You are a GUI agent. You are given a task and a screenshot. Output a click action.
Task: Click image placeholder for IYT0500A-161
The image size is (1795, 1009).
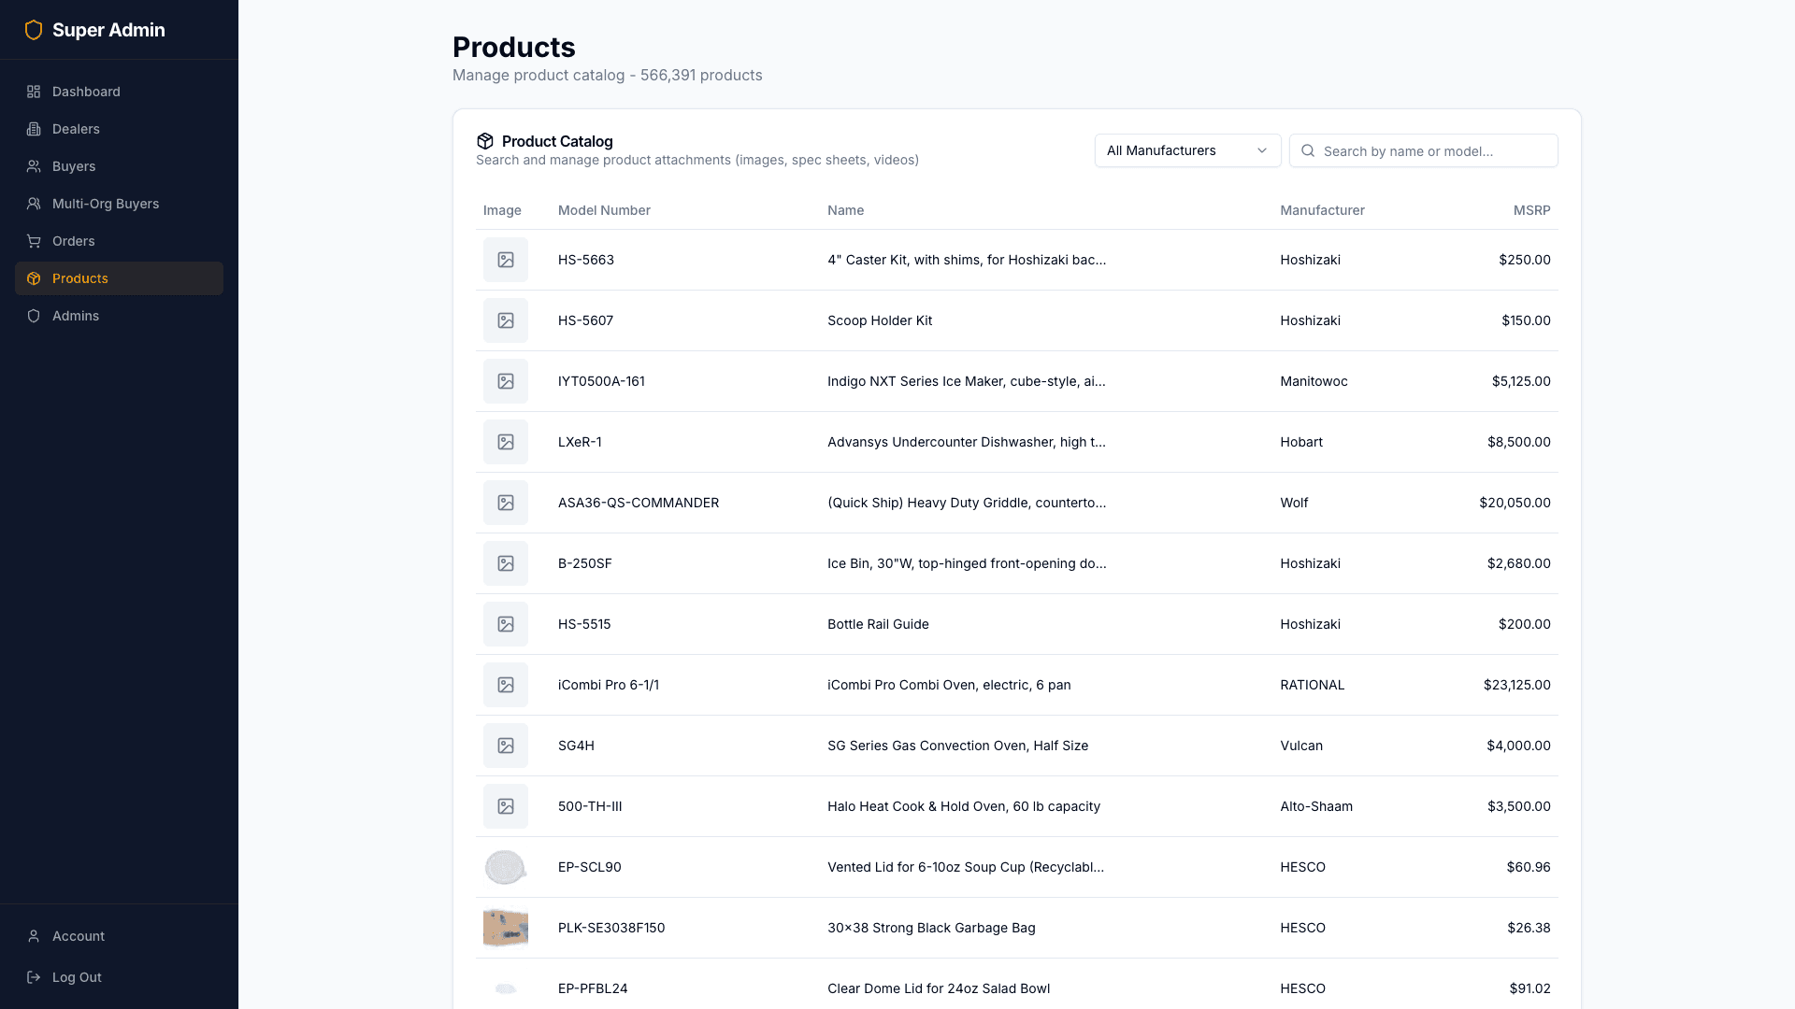(506, 381)
